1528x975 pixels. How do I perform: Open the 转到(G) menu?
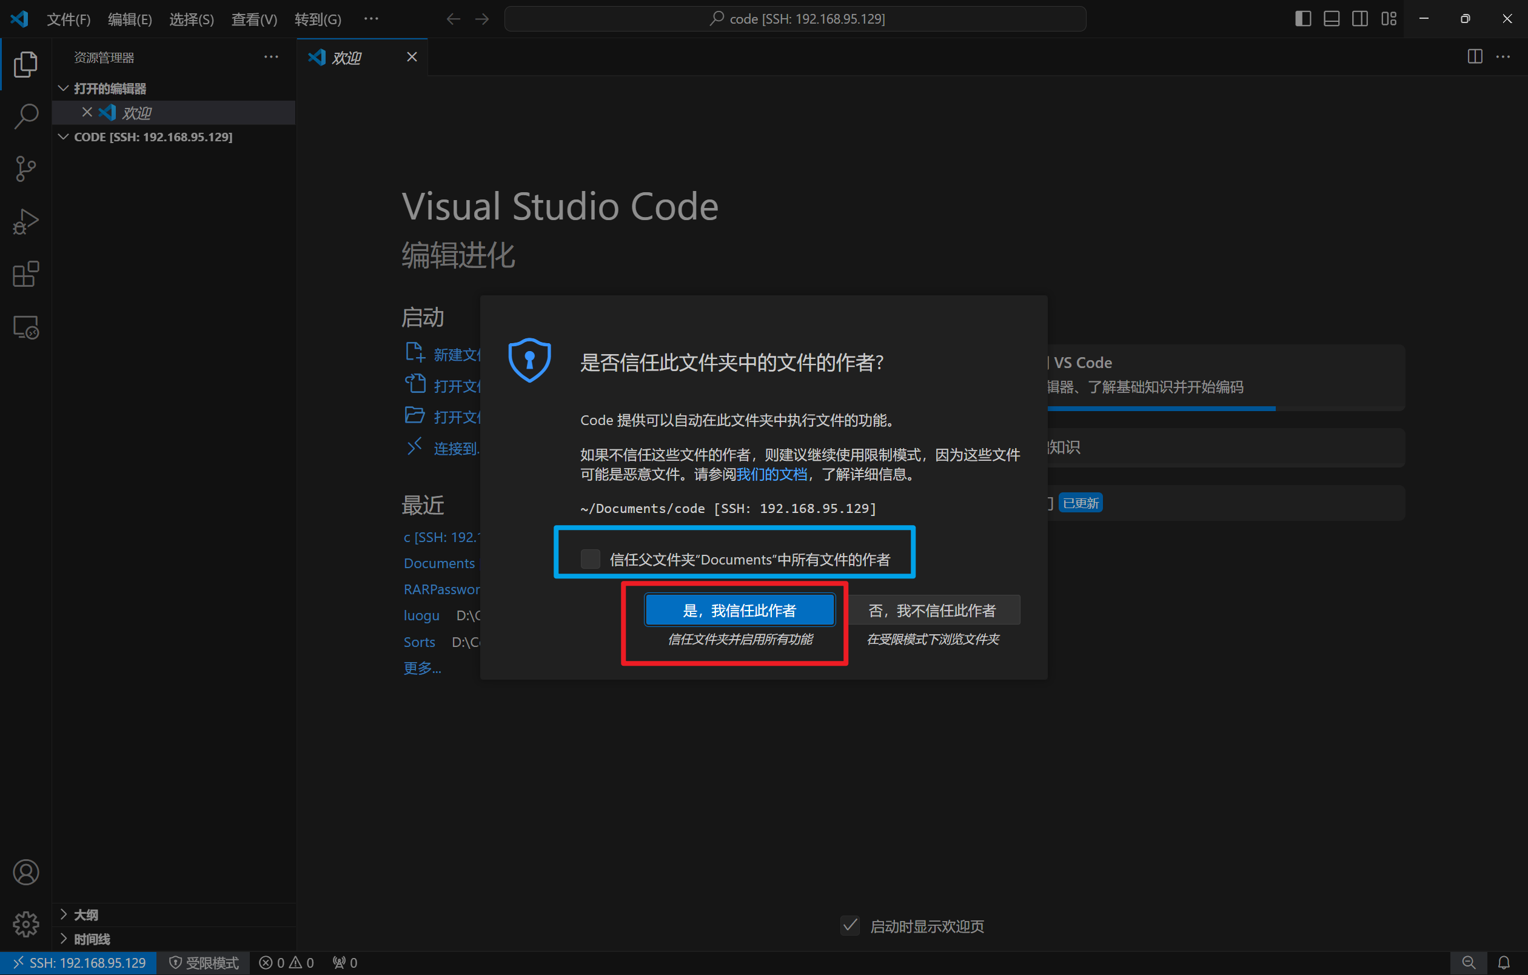(318, 19)
